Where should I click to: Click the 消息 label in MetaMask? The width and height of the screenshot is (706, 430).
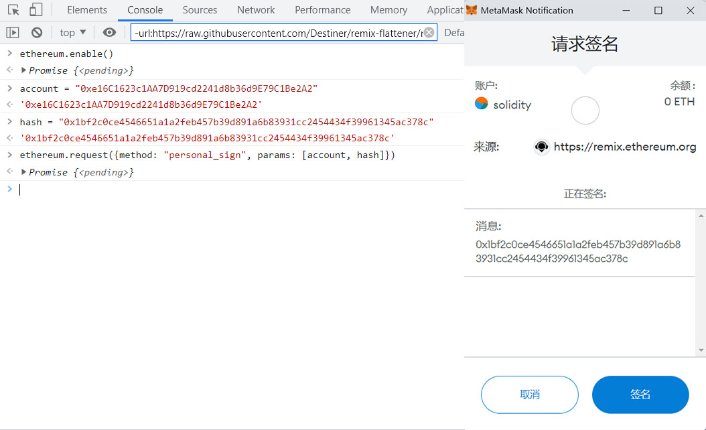[x=488, y=226]
